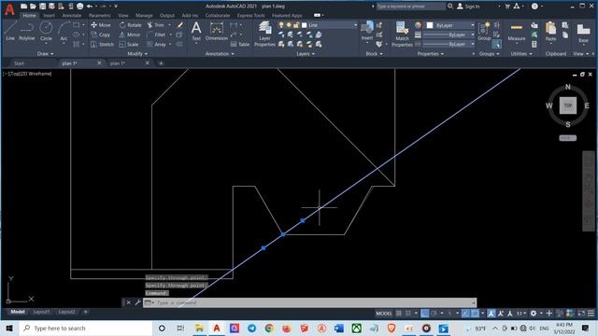
Task: Click the command line input field
Action: 309,302
